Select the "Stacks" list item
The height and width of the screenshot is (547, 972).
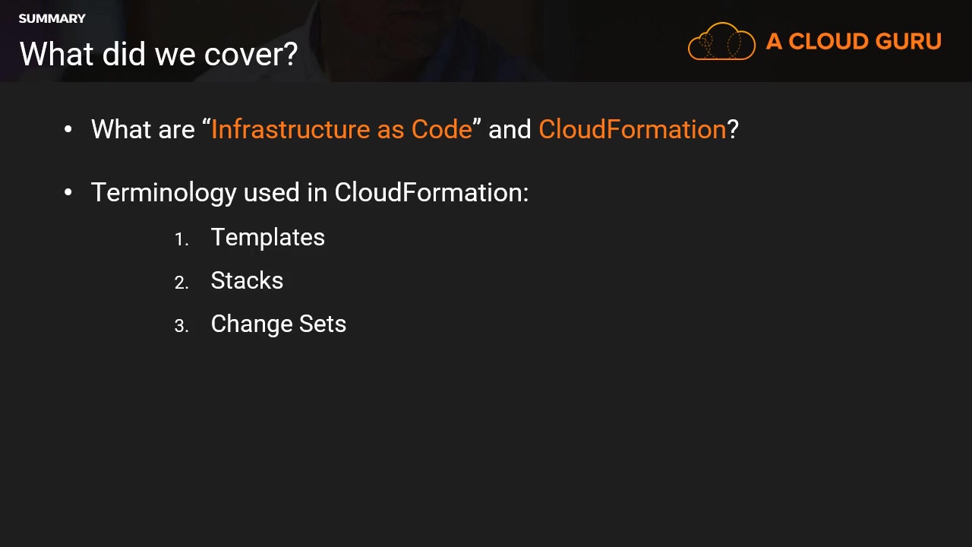(x=247, y=280)
